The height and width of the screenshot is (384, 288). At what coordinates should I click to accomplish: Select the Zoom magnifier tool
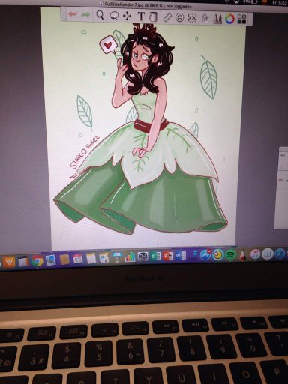[100, 16]
